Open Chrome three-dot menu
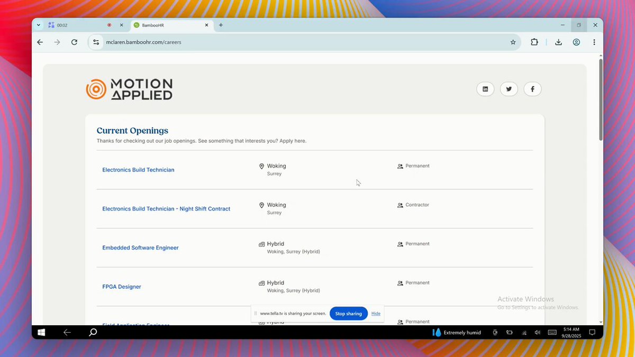Viewport: 635px width, 357px height. 594,42
